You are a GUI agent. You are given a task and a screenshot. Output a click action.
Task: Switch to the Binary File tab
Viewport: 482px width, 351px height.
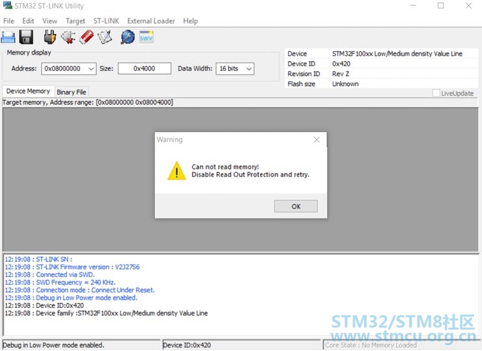click(71, 92)
